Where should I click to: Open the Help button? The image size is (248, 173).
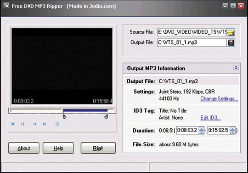point(58,148)
